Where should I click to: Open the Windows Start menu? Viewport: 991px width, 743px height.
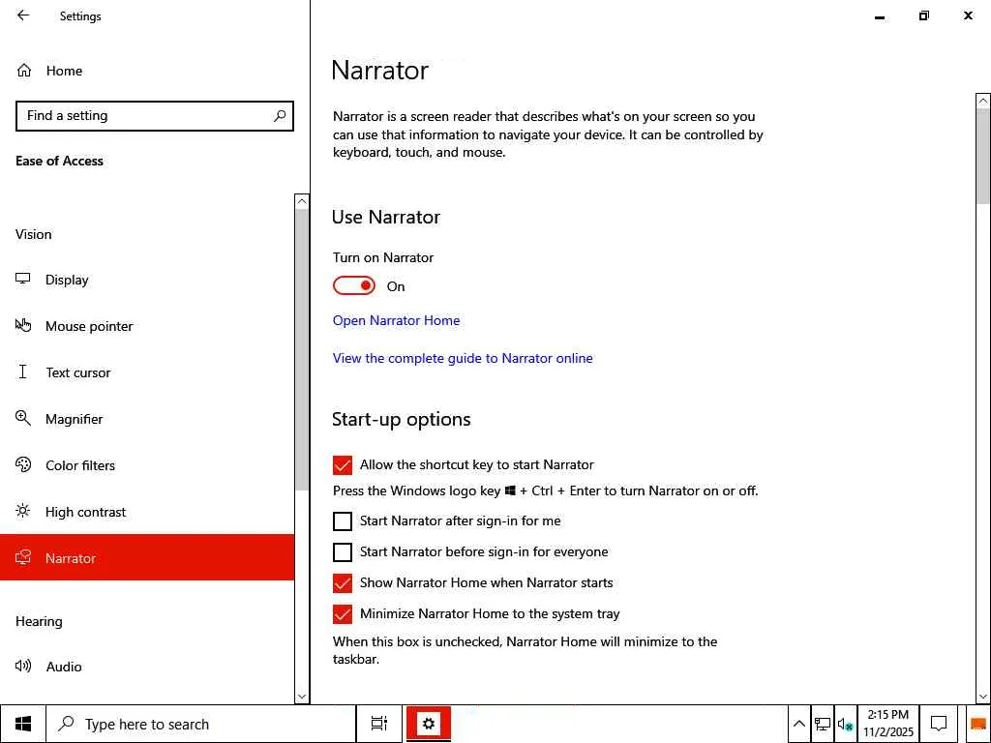pos(23,724)
